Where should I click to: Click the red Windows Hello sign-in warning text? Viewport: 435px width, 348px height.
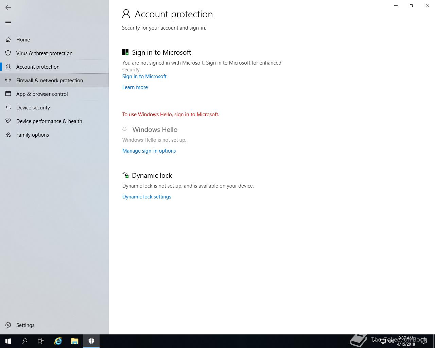coord(171,115)
